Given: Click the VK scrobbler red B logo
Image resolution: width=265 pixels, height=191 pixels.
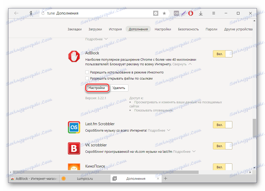Looking at the screenshot, I should (74, 148).
